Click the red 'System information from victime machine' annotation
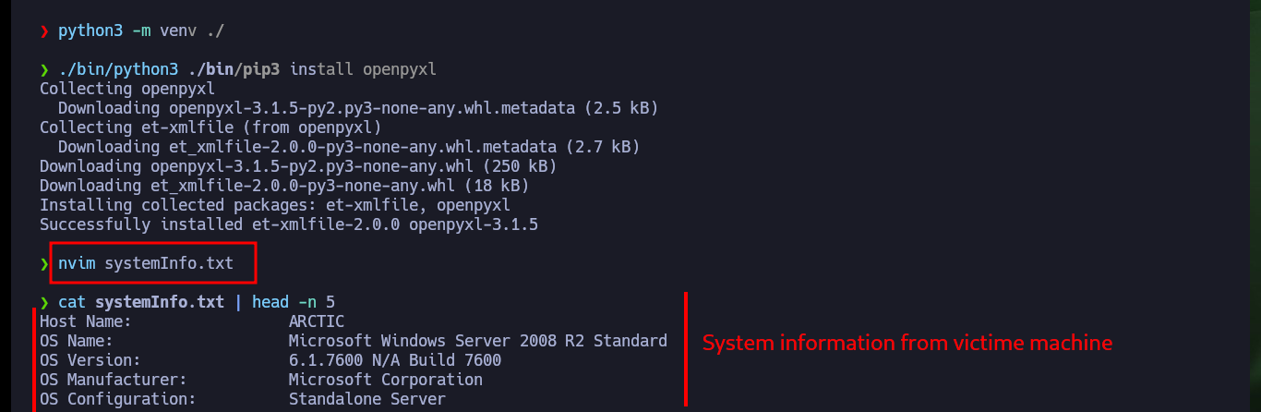 pyautogui.click(x=907, y=344)
